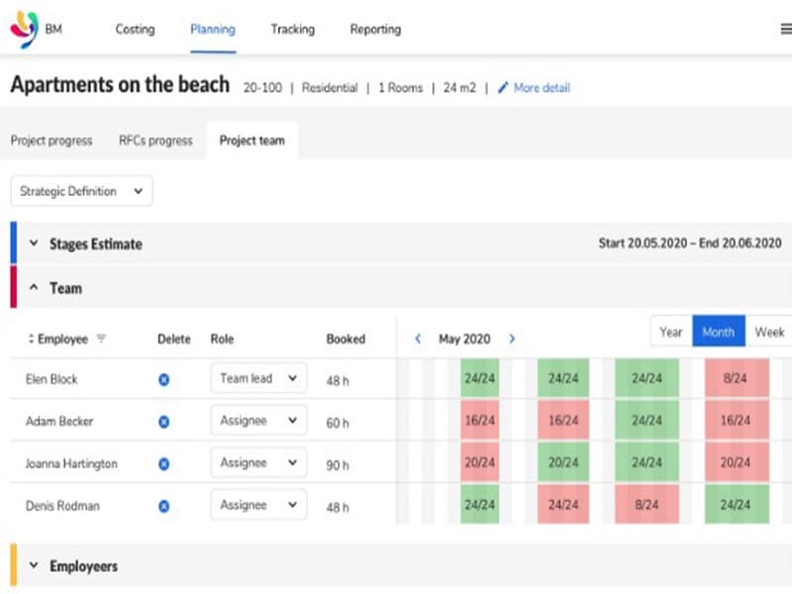Open the hamburger menu icon
This screenshot has height=594, width=792.
(785, 30)
